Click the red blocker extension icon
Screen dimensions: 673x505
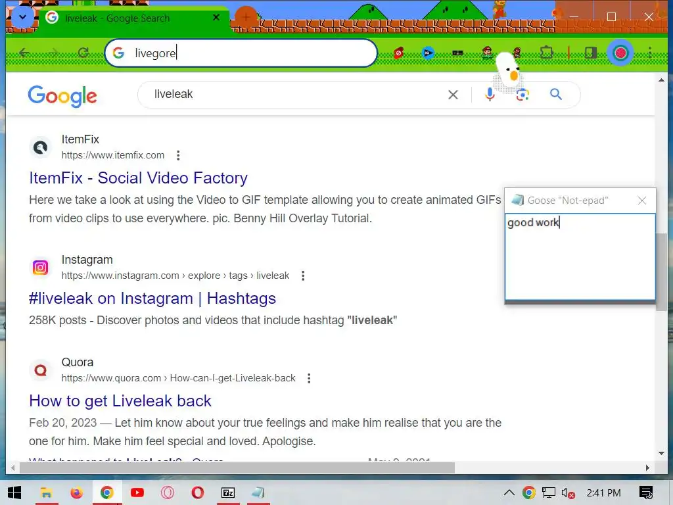coord(399,53)
